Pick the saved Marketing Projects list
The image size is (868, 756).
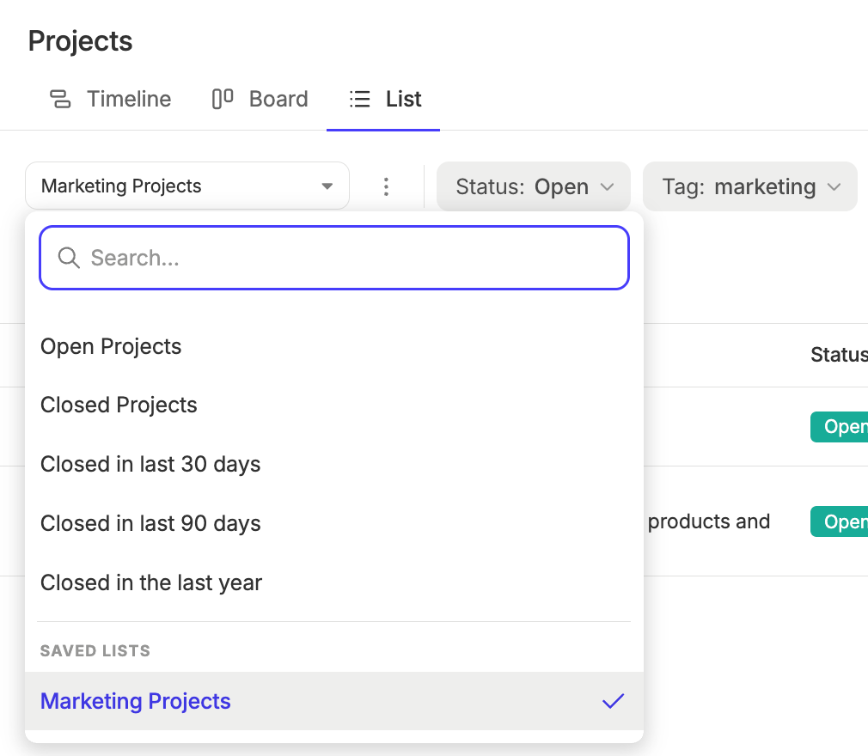coord(334,701)
